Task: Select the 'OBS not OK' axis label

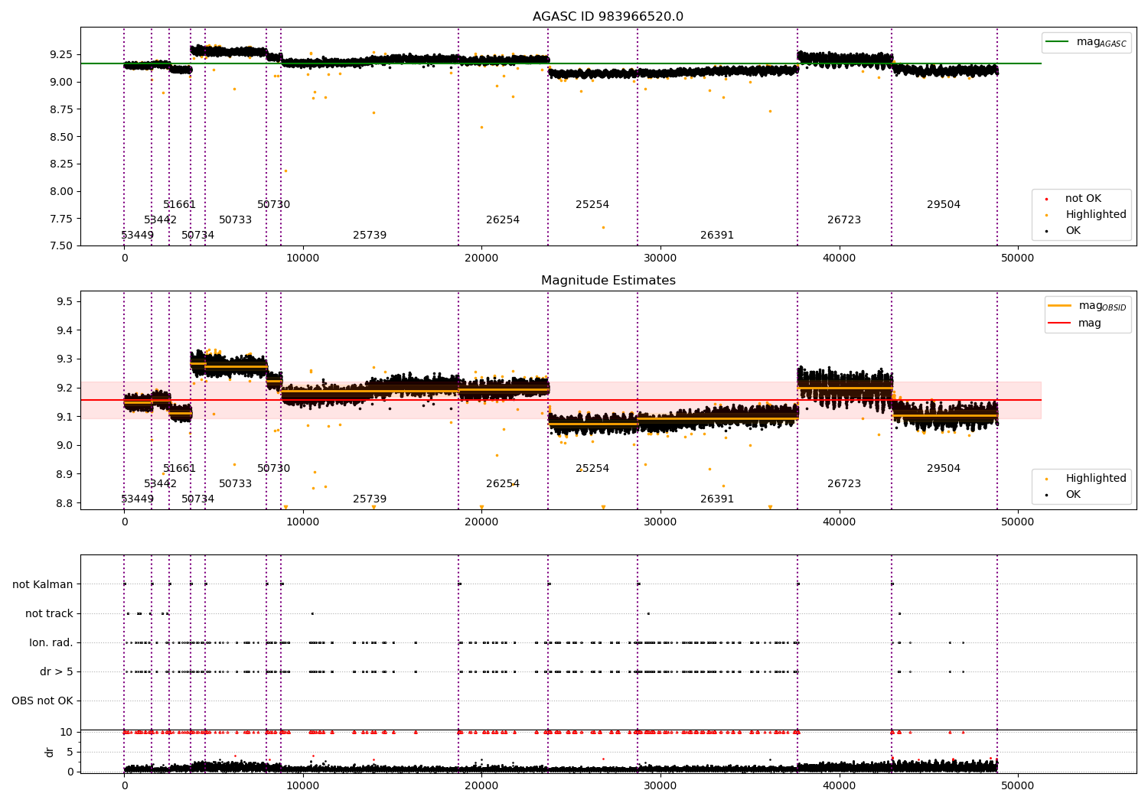Action: [x=42, y=701]
